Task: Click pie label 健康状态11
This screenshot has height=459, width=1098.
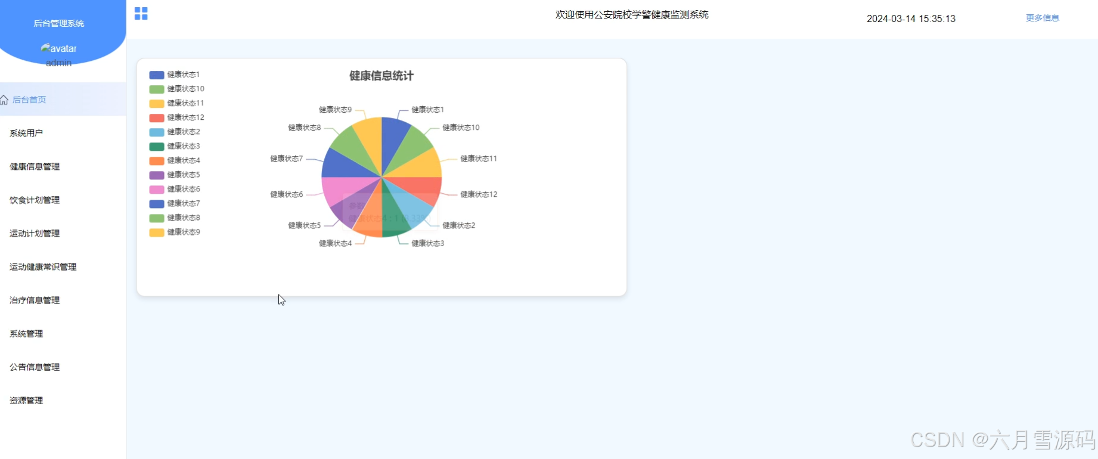Action: coord(479,159)
